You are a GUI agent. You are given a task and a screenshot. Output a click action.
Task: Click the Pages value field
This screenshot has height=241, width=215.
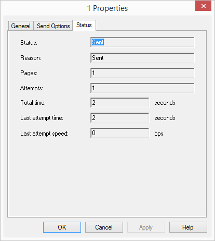click(142, 73)
